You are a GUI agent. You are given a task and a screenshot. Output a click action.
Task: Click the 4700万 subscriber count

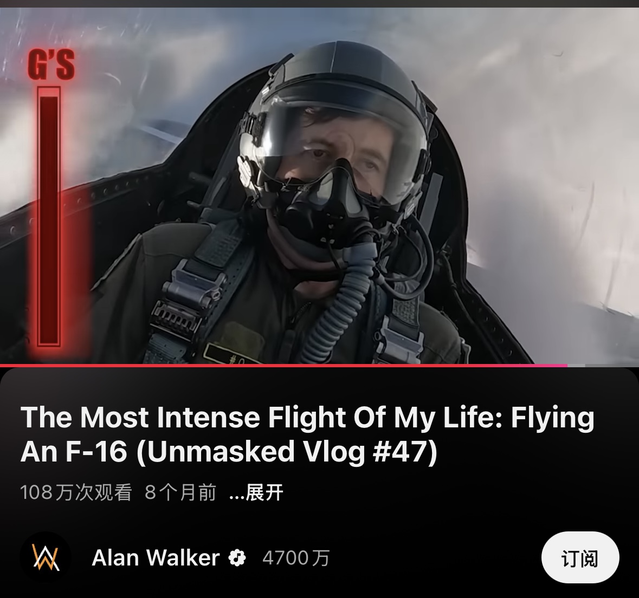(x=296, y=558)
